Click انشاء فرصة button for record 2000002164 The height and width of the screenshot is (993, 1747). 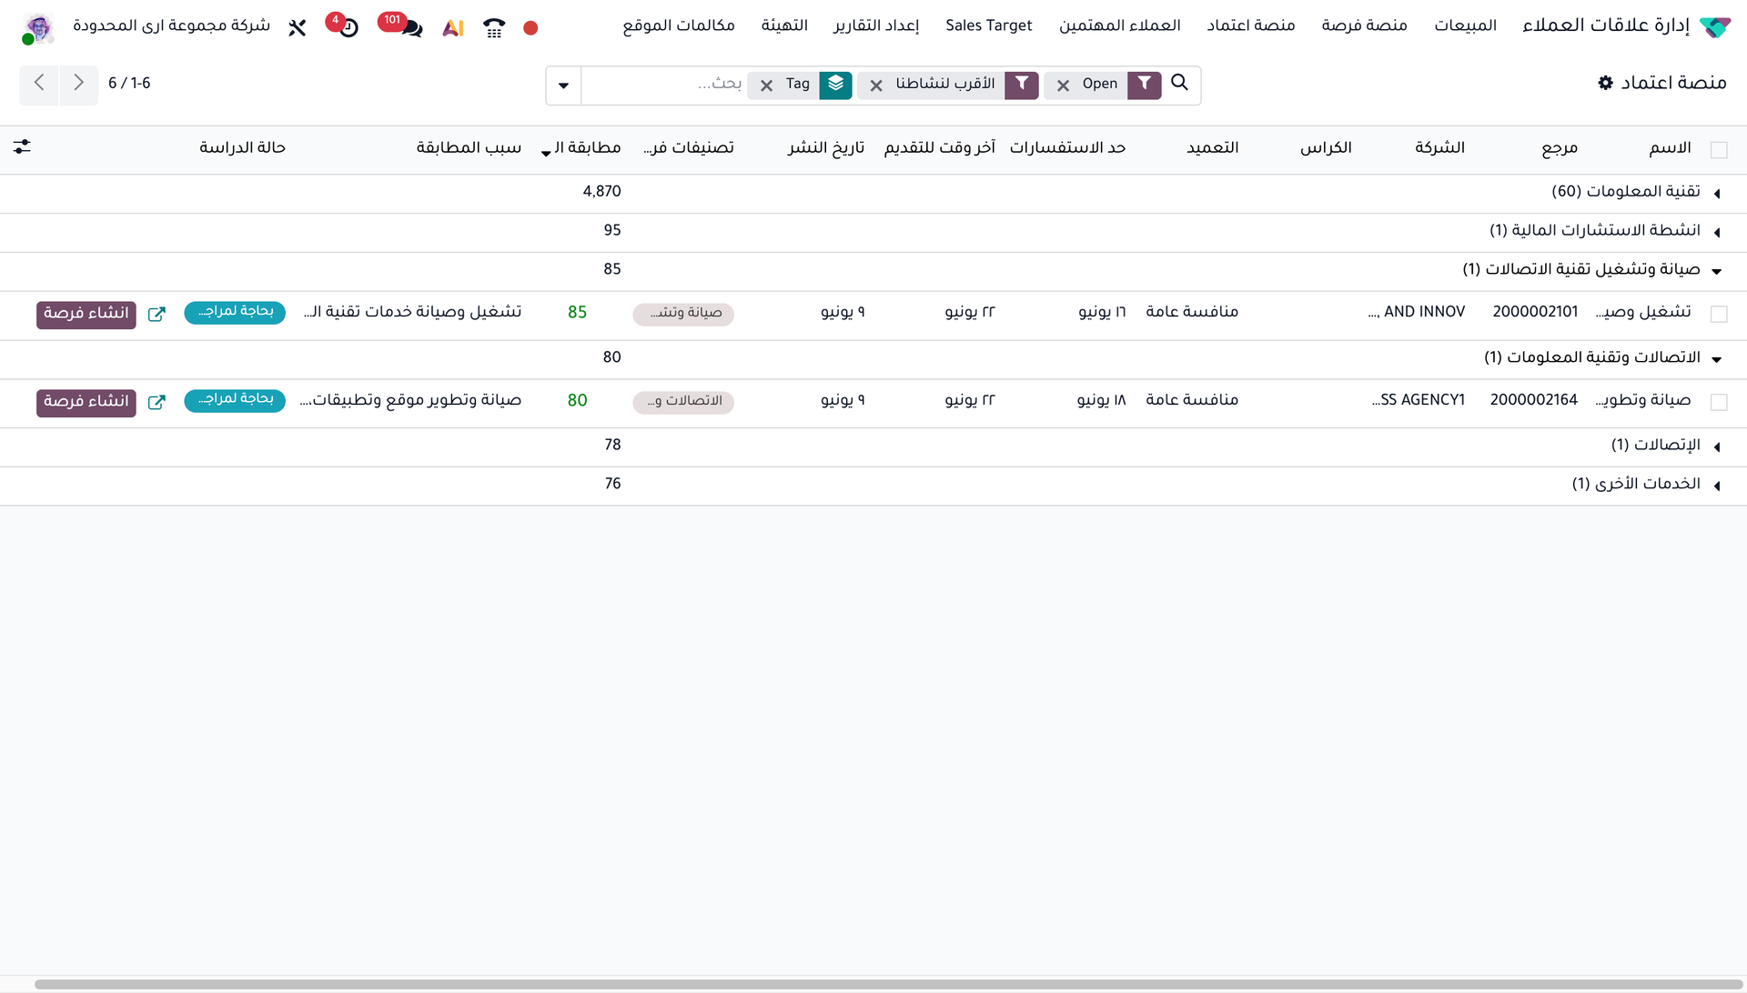pyautogui.click(x=86, y=402)
